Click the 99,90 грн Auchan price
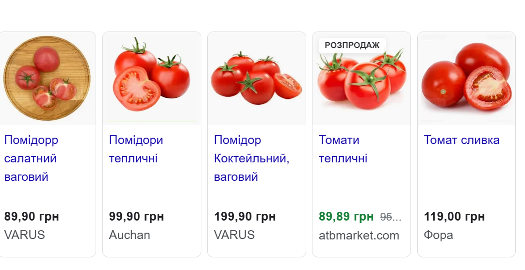 (x=136, y=217)
